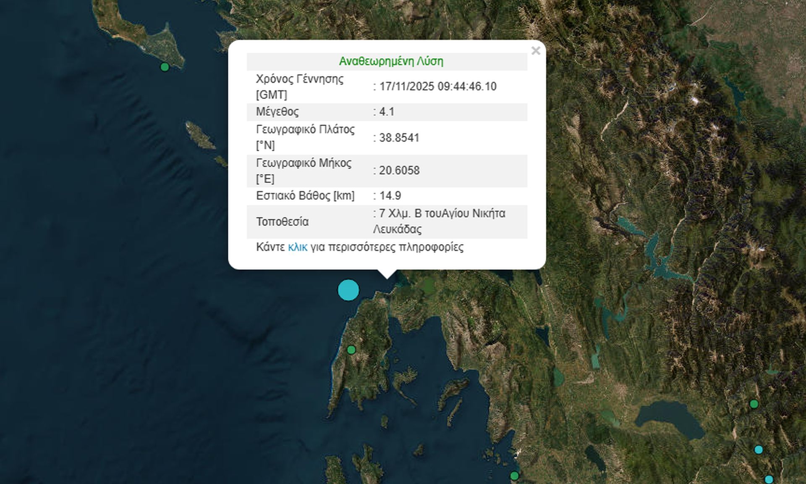Click the location text "7 Χλμ. Β του Αγίου Νικήτα"
This screenshot has width=806, height=484.
442,213
